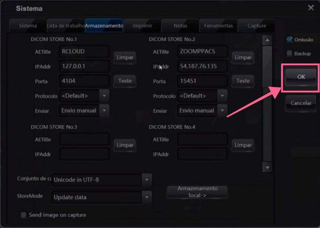Click the scrollbar down arrow
Image resolution: width=320 pixels, height=228 pixels.
point(267,168)
